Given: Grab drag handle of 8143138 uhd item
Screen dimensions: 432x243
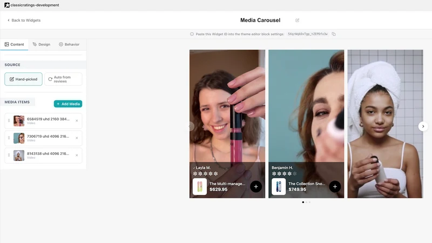Looking at the screenshot, I should (x=9, y=156).
